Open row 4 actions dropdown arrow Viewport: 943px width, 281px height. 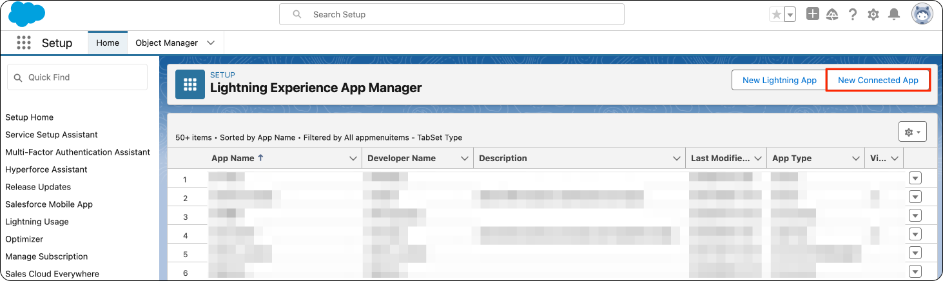pyautogui.click(x=915, y=235)
